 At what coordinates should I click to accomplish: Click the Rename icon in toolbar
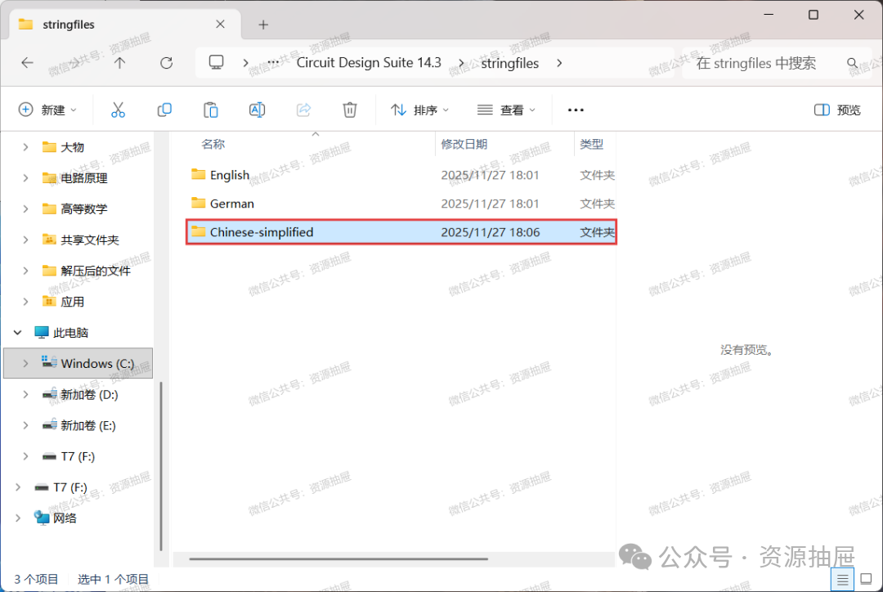257,110
